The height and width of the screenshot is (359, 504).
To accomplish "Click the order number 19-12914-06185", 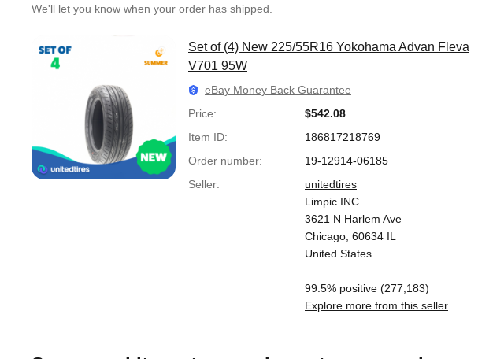I will click(346, 161).
